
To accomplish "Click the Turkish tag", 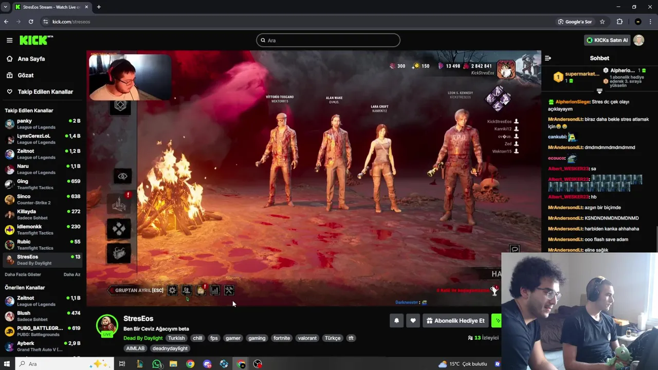I will 176,338.
